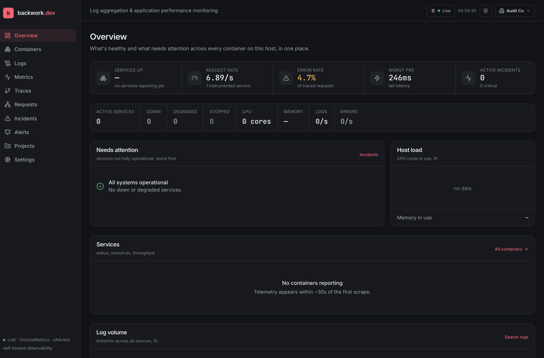
Task: Click the All containers link
Action: coord(511,249)
